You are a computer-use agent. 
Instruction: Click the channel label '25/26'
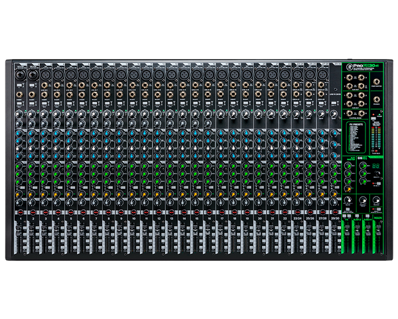click(310, 218)
